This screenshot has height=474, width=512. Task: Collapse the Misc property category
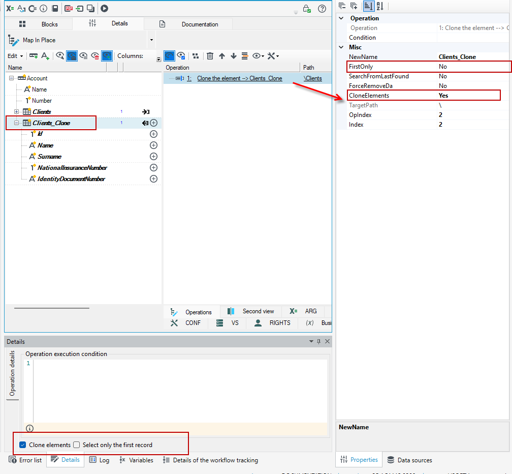341,47
